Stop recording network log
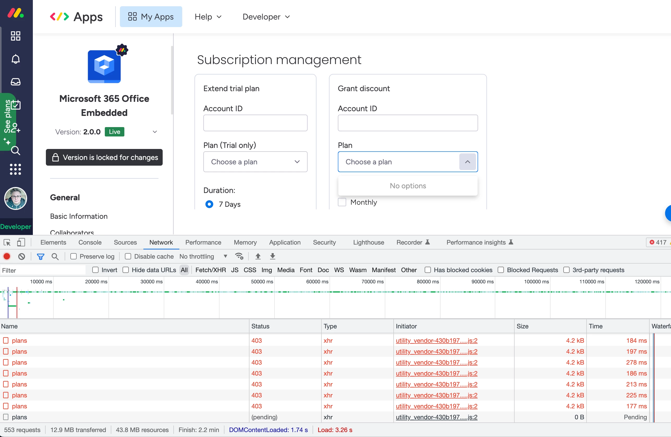This screenshot has height=437, width=671. click(7, 256)
